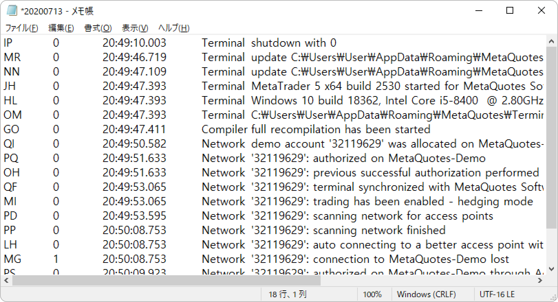Click the 'connection to MetaQuotes-Demo lost' line

411,259
